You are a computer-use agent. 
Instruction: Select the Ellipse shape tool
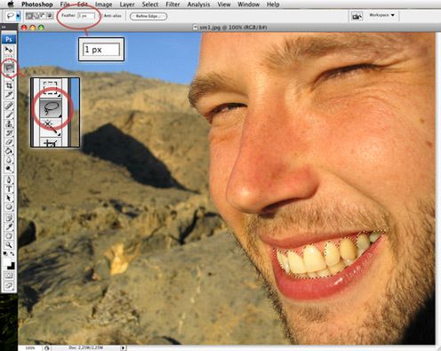(9, 207)
